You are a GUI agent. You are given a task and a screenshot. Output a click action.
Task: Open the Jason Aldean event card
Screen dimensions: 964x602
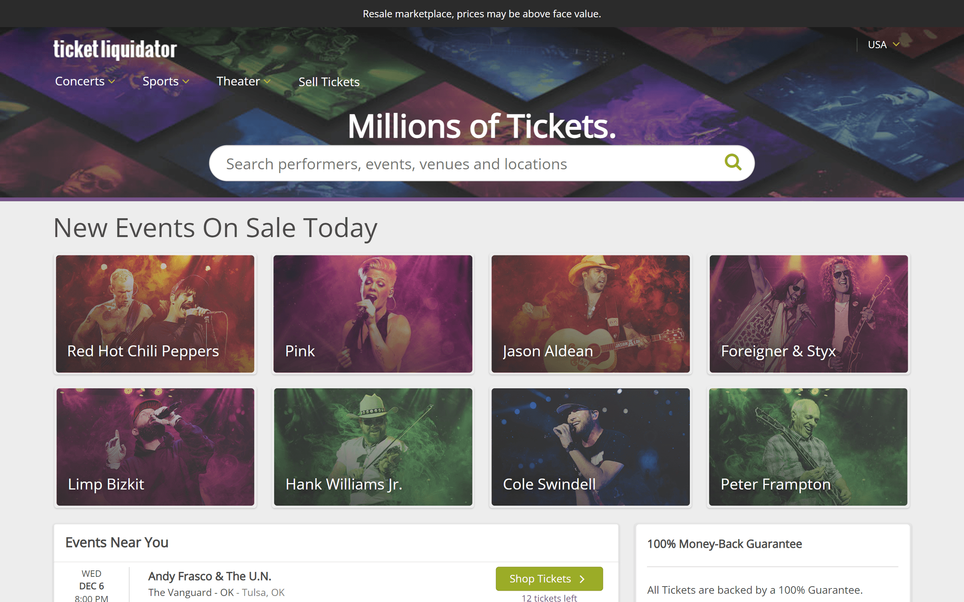[590, 314]
